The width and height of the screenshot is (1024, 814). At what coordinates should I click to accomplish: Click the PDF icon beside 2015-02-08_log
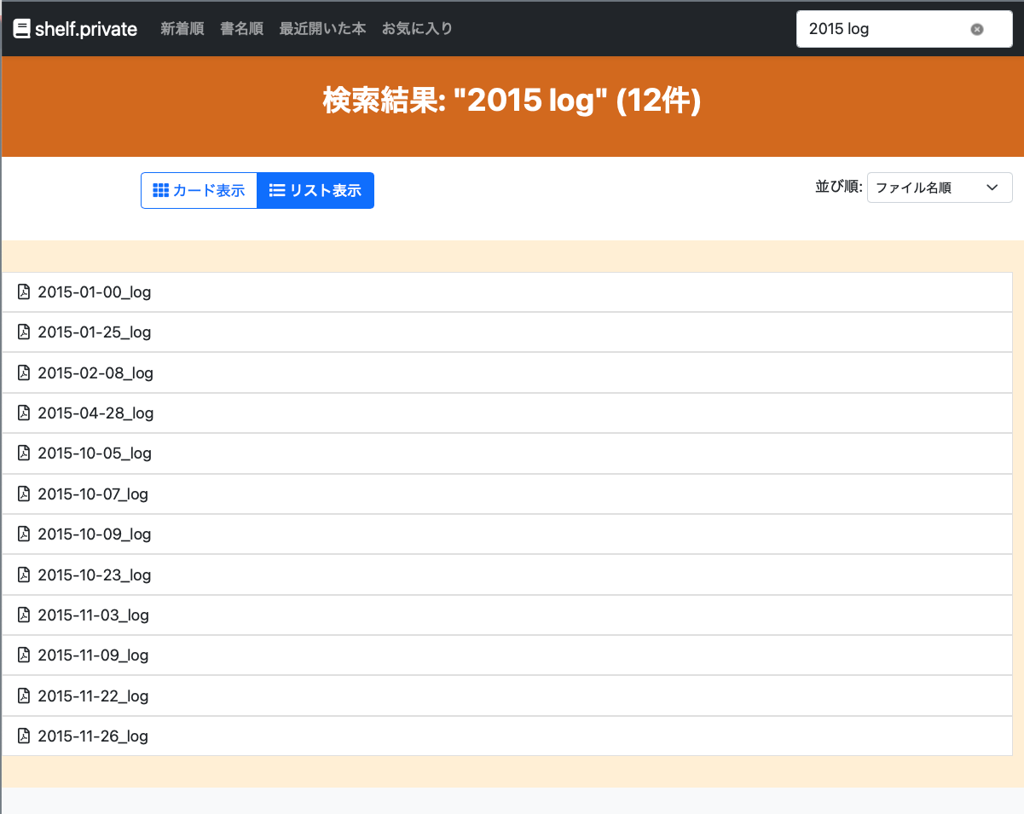pos(24,372)
